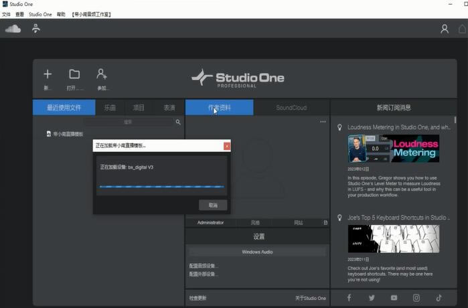Open the 查看 menu
Image resolution: width=468 pixels, height=308 pixels.
tap(19, 14)
